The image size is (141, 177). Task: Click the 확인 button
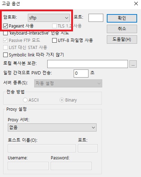[x=122, y=18]
